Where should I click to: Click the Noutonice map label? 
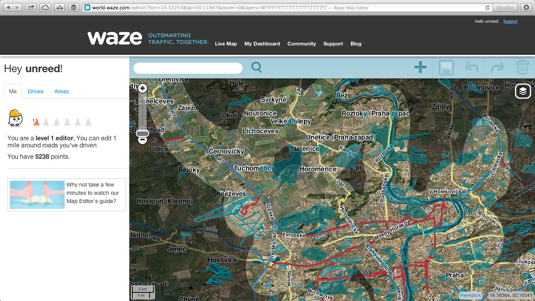260,113
